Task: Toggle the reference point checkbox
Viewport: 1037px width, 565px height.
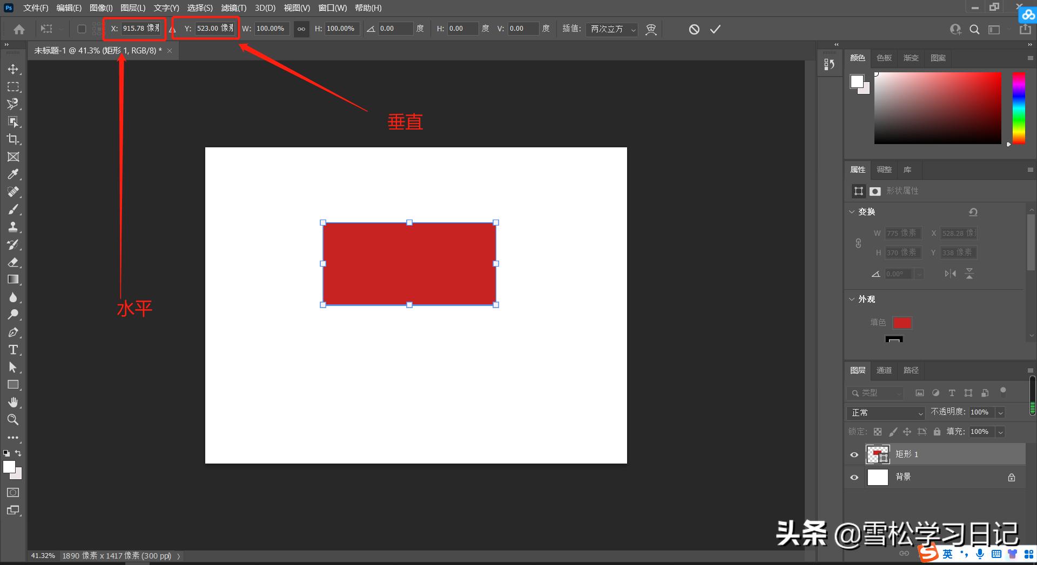Action: click(x=82, y=29)
